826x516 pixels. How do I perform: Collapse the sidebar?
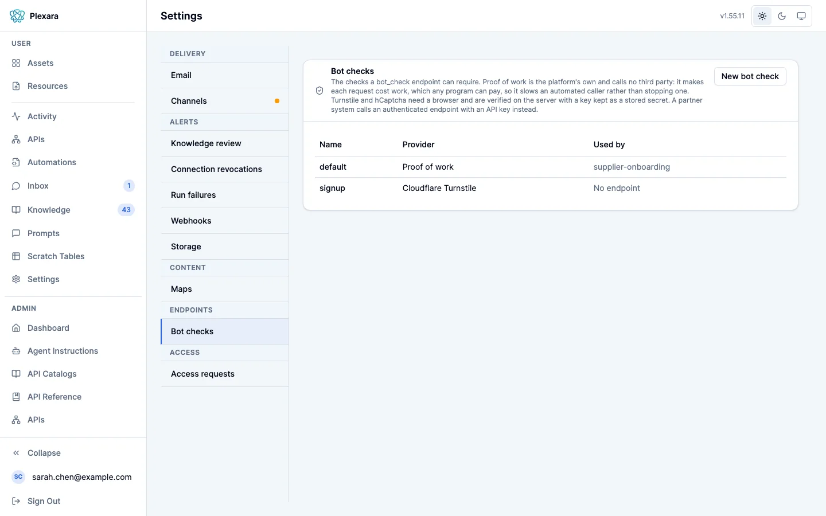73,453
